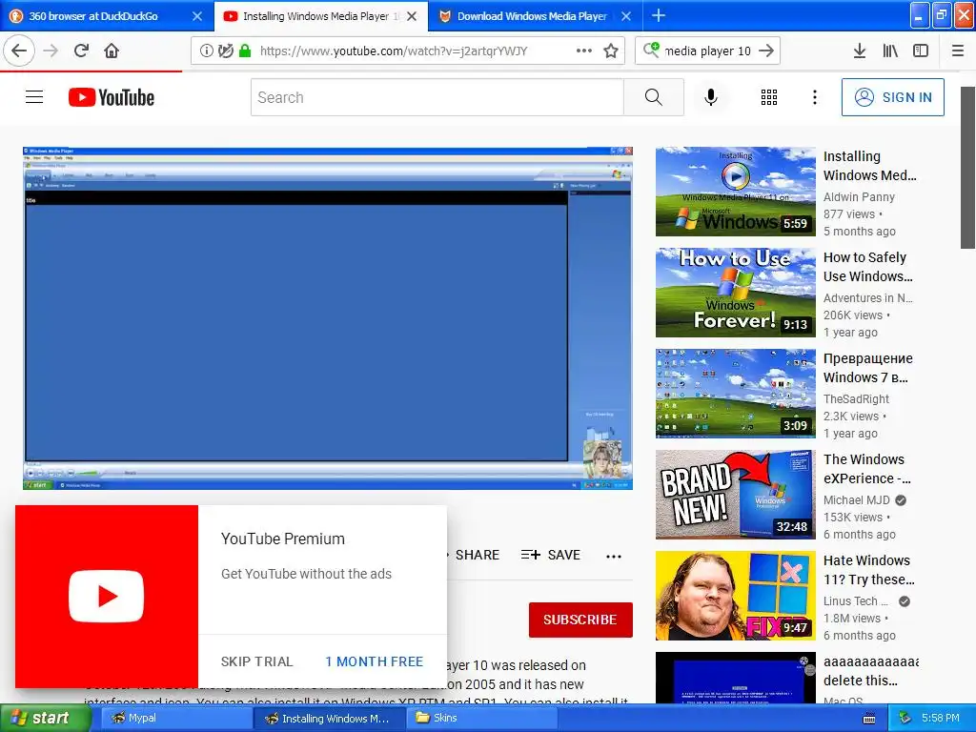Click the YouTube search magnifier button
The image size is (976, 732).
click(x=654, y=97)
